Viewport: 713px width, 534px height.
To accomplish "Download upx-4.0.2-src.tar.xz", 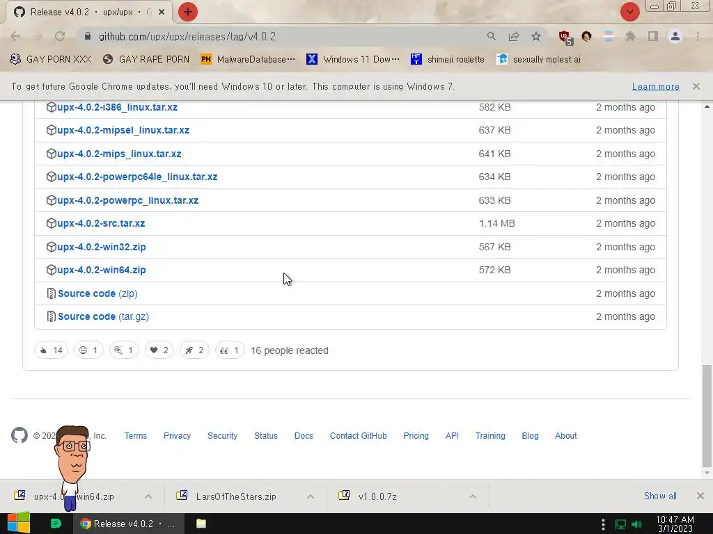I will pos(101,223).
